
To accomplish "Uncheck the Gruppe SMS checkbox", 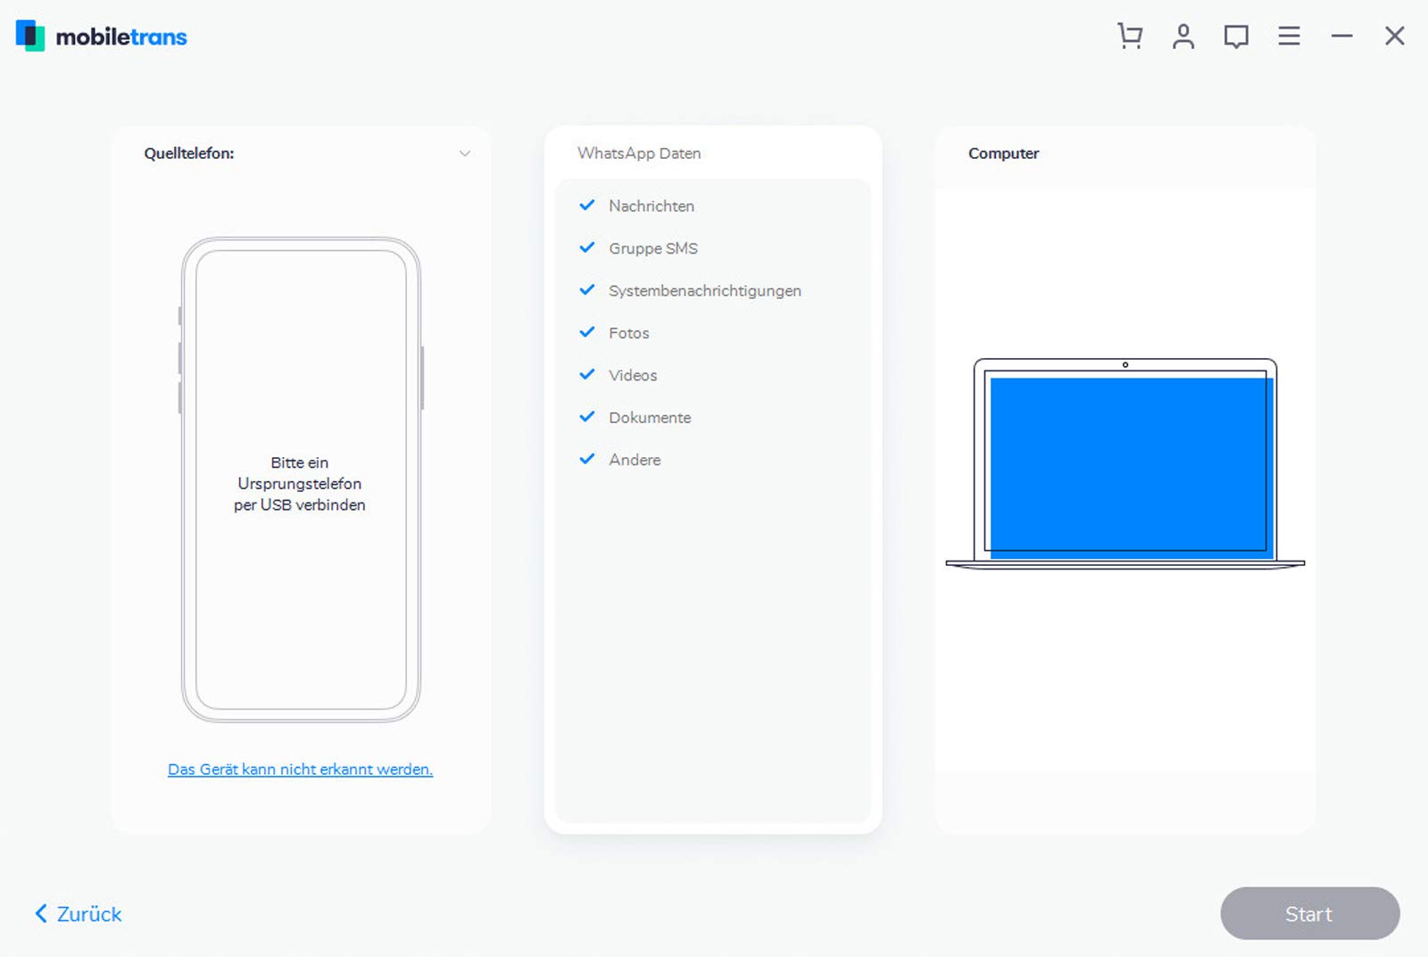I will [x=587, y=247].
